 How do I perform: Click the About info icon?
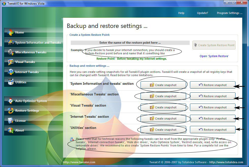(x=11, y=130)
